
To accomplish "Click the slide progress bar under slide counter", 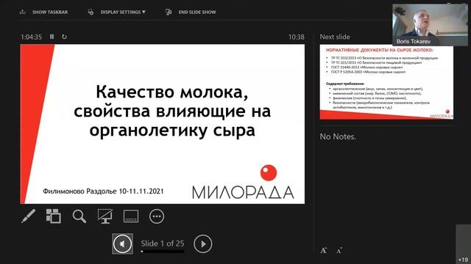I will click(163, 252).
